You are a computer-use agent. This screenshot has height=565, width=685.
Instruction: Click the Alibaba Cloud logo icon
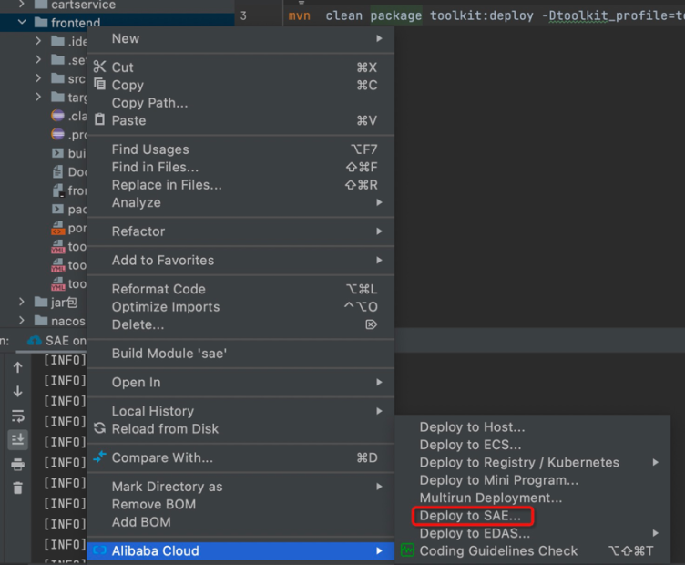pyautogui.click(x=100, y=550)
